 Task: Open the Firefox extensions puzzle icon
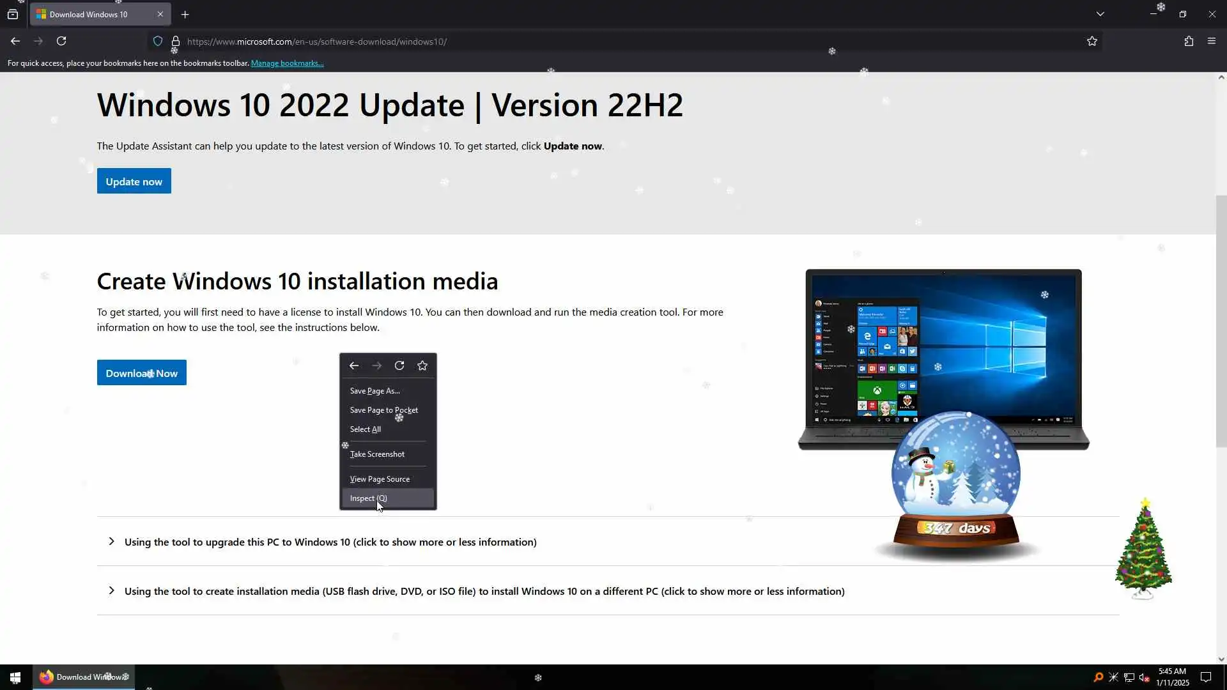[1188, 42]
